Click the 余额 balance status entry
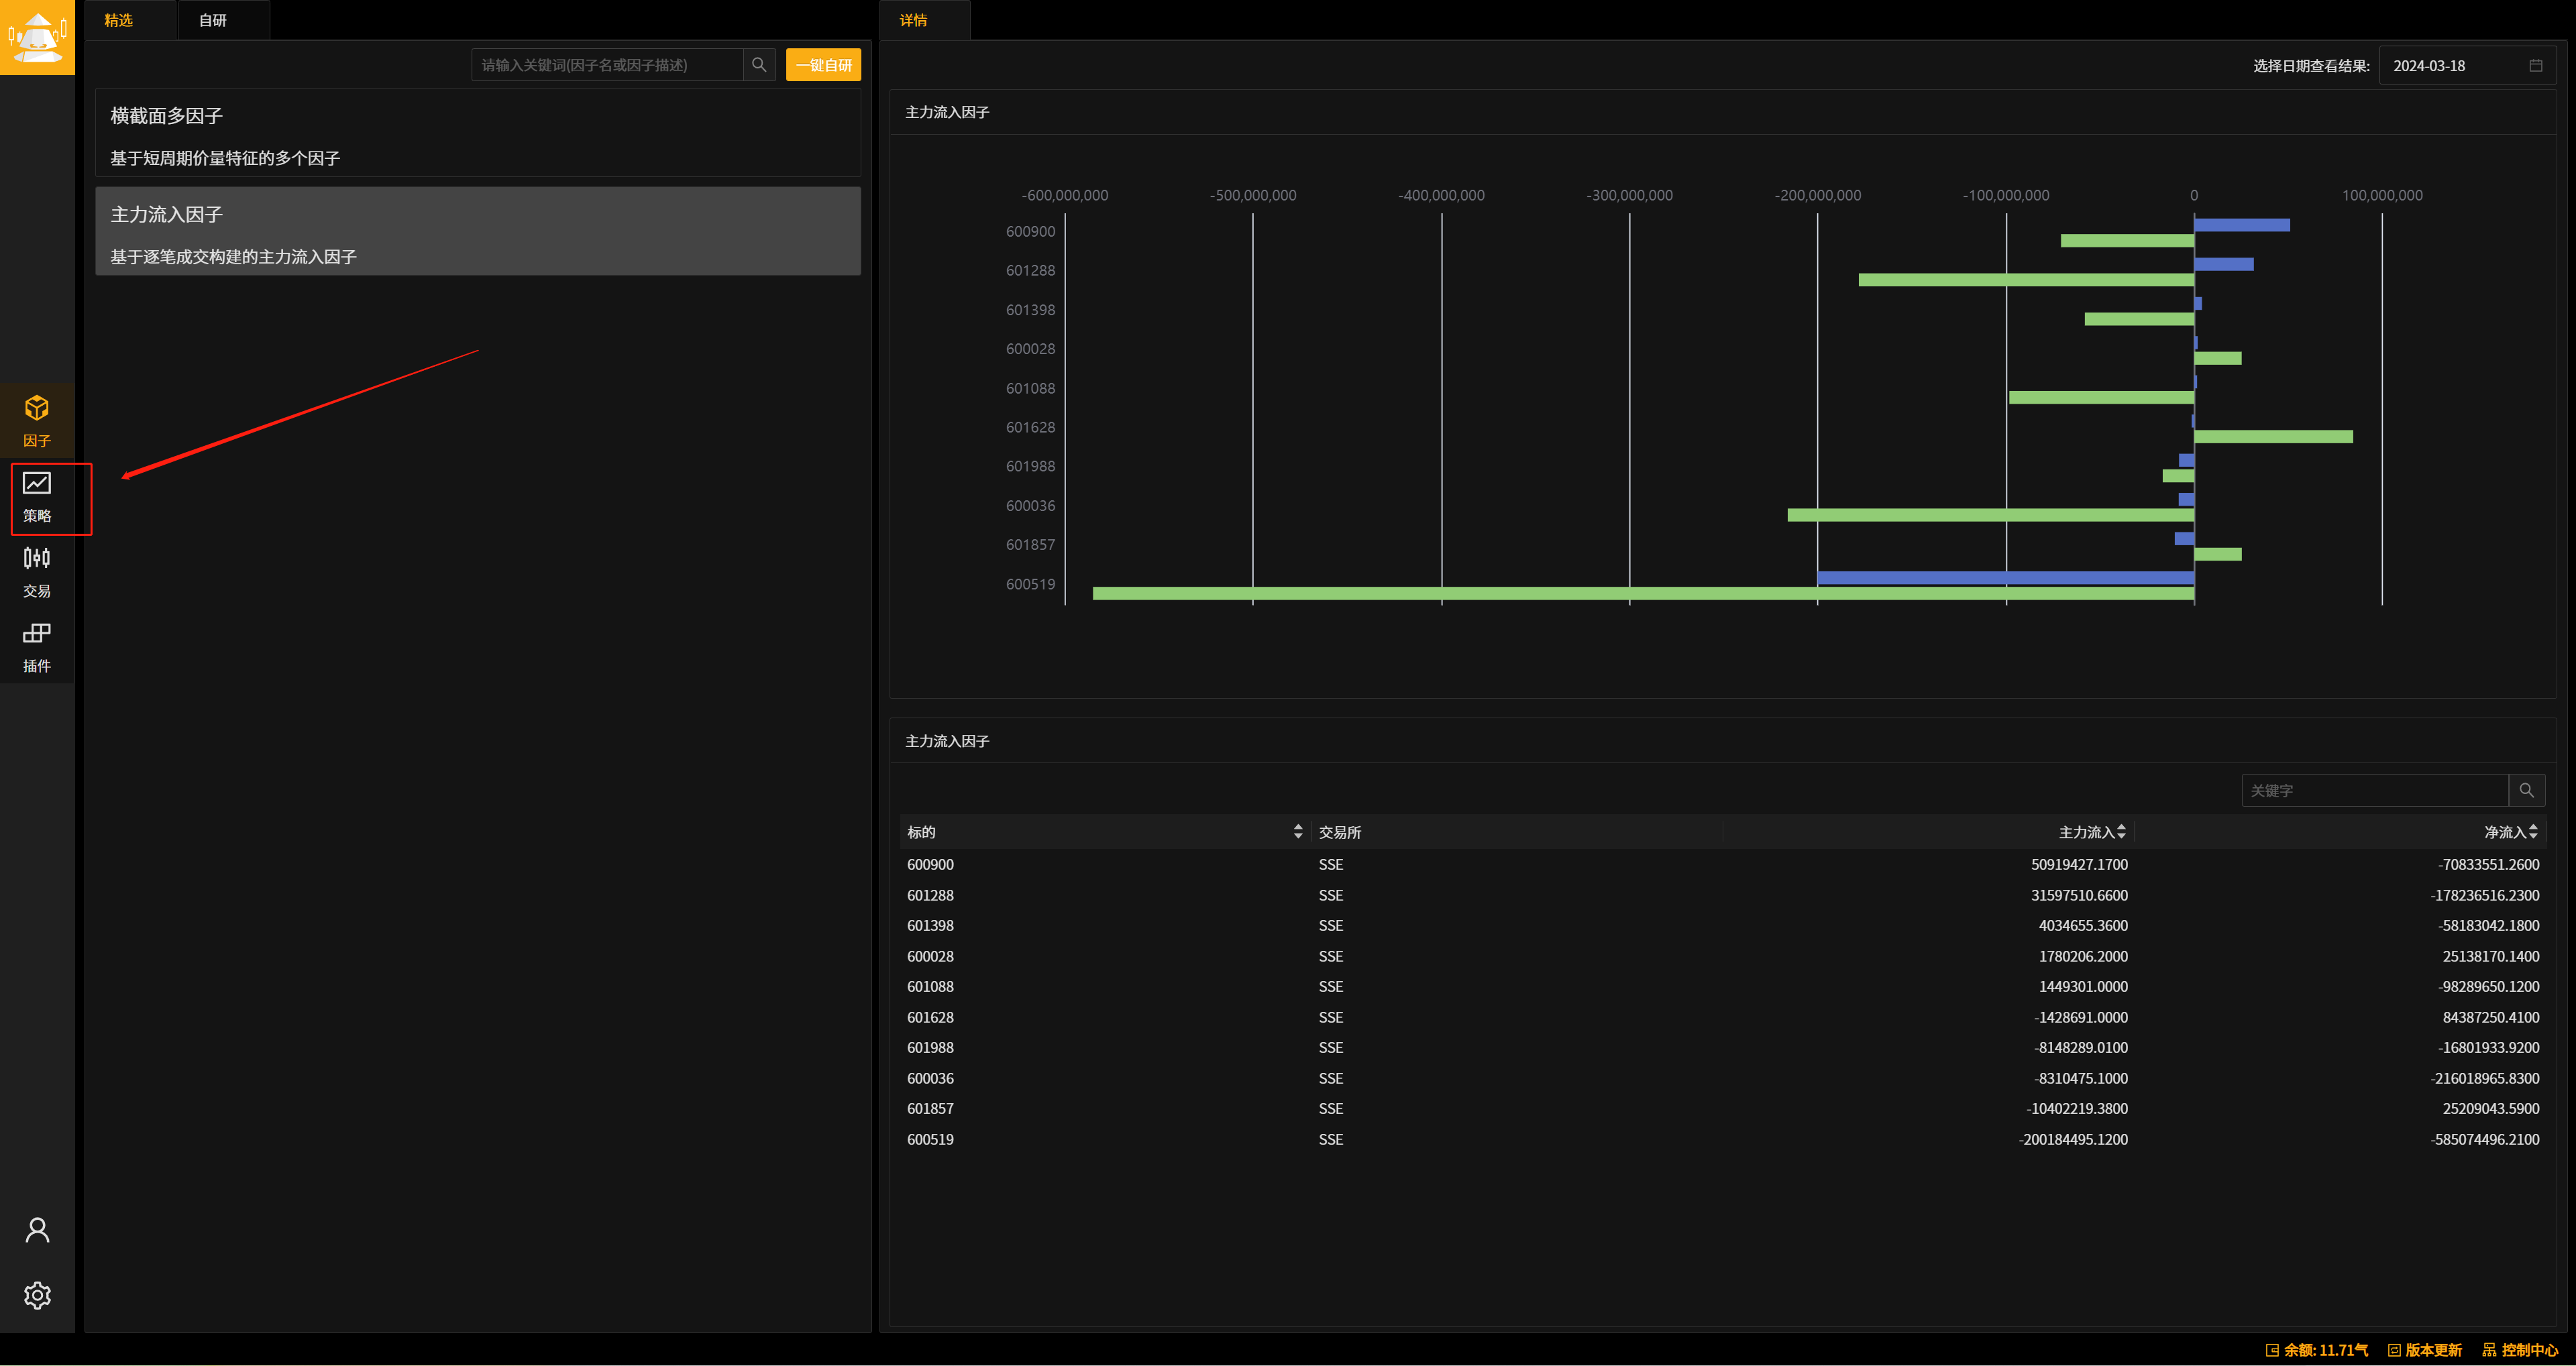The image size is (2576, 1366). (2316, 1350)
